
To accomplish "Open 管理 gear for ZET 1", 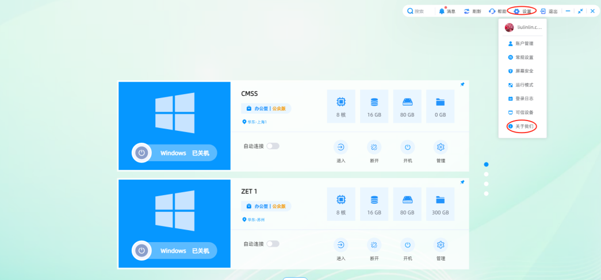I will [441, 245].
